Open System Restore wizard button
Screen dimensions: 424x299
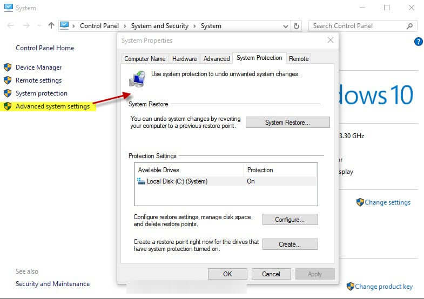(288, 123)
